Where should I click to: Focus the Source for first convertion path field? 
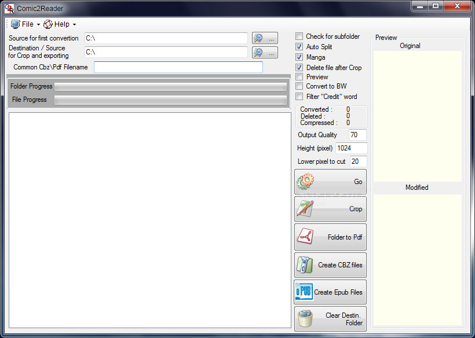tap(166, 38)
